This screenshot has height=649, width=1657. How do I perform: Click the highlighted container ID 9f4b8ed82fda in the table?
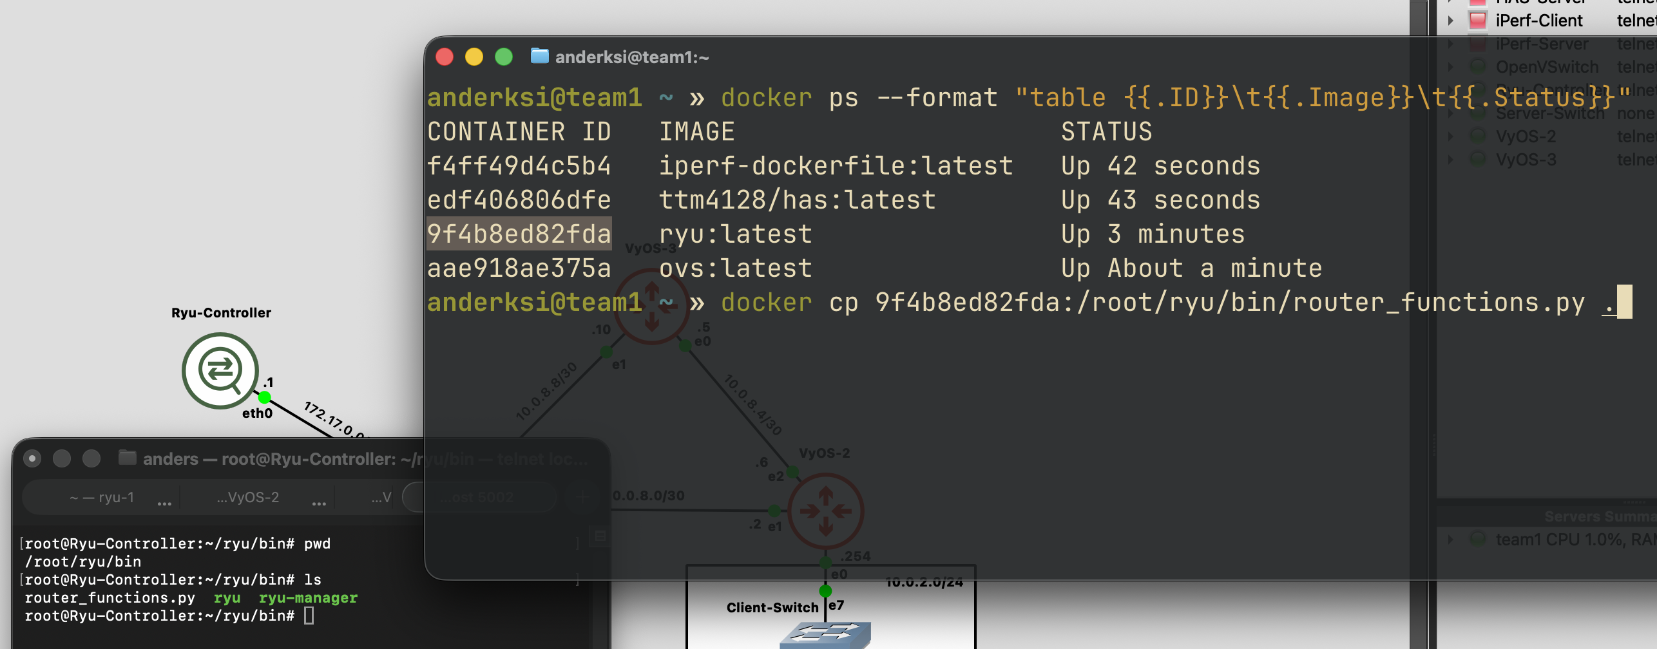coord(519,234)
